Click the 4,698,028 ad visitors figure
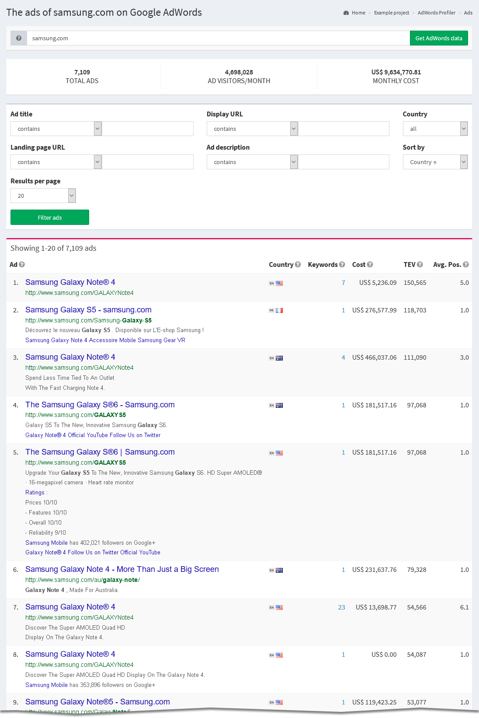 click(x=239, y=72)
